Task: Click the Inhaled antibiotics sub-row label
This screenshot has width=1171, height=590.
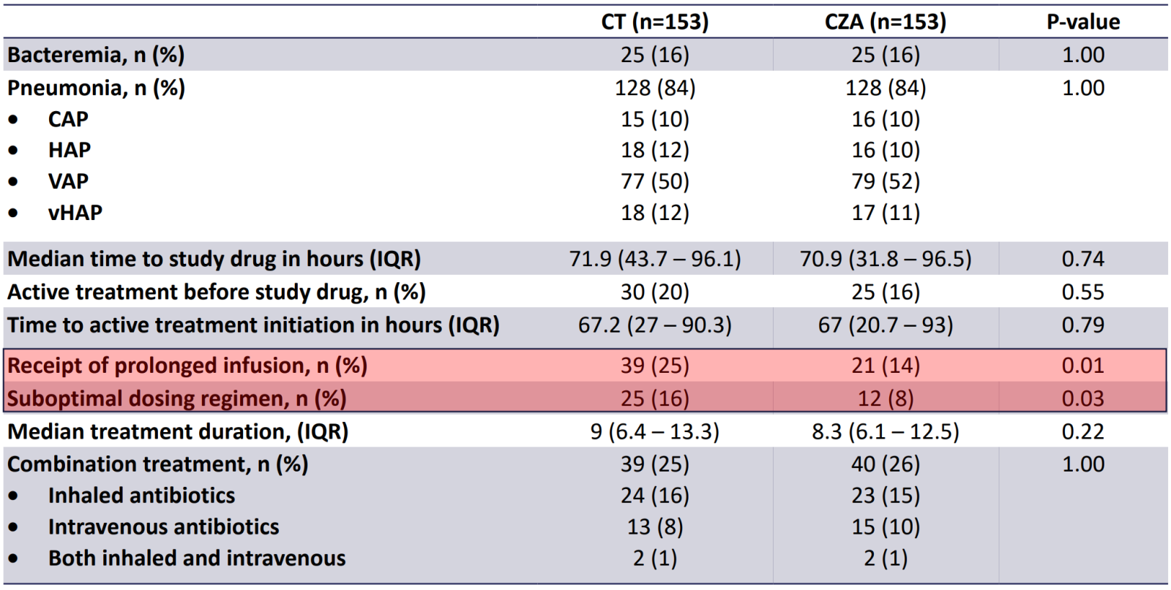Action: pos(141,496)
